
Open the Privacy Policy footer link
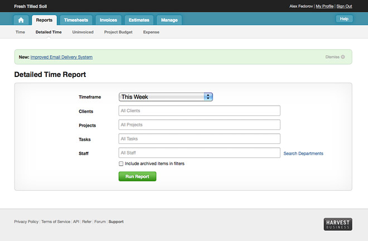[x=26, y=221]
